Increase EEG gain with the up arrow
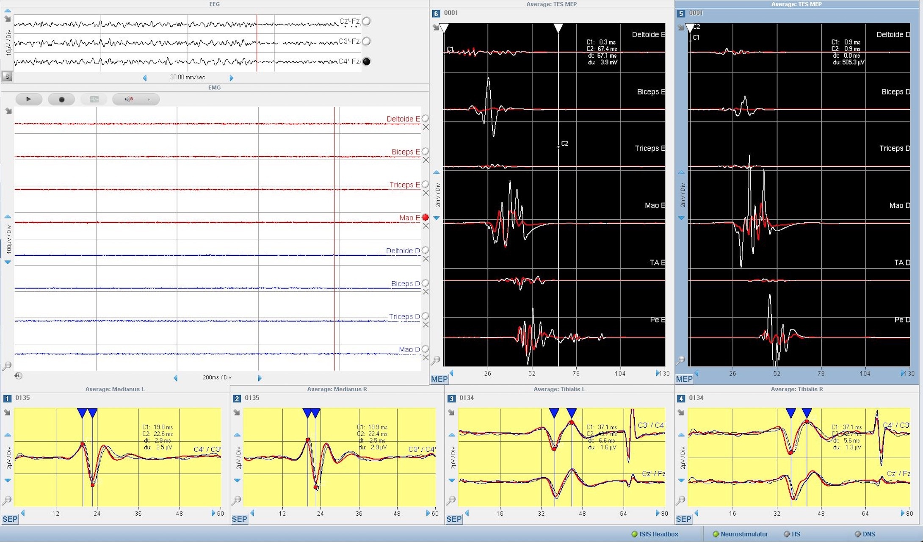The width and height of the screenshot is (923, 542). pyautogui.click(x=8, y=11)
